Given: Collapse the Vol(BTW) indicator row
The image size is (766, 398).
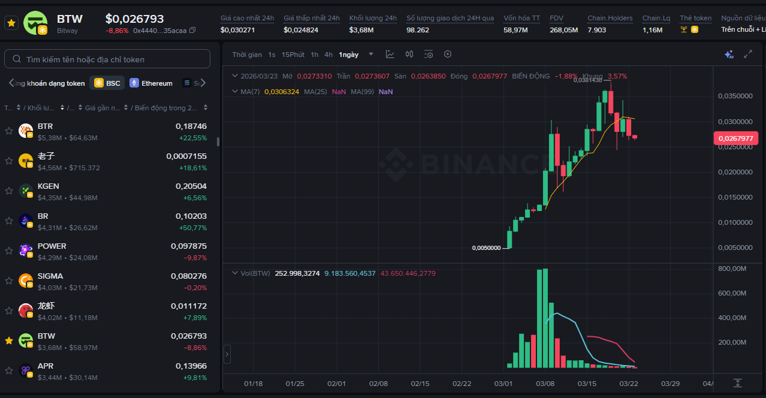Looking at the screenshot, I should 235,273.
